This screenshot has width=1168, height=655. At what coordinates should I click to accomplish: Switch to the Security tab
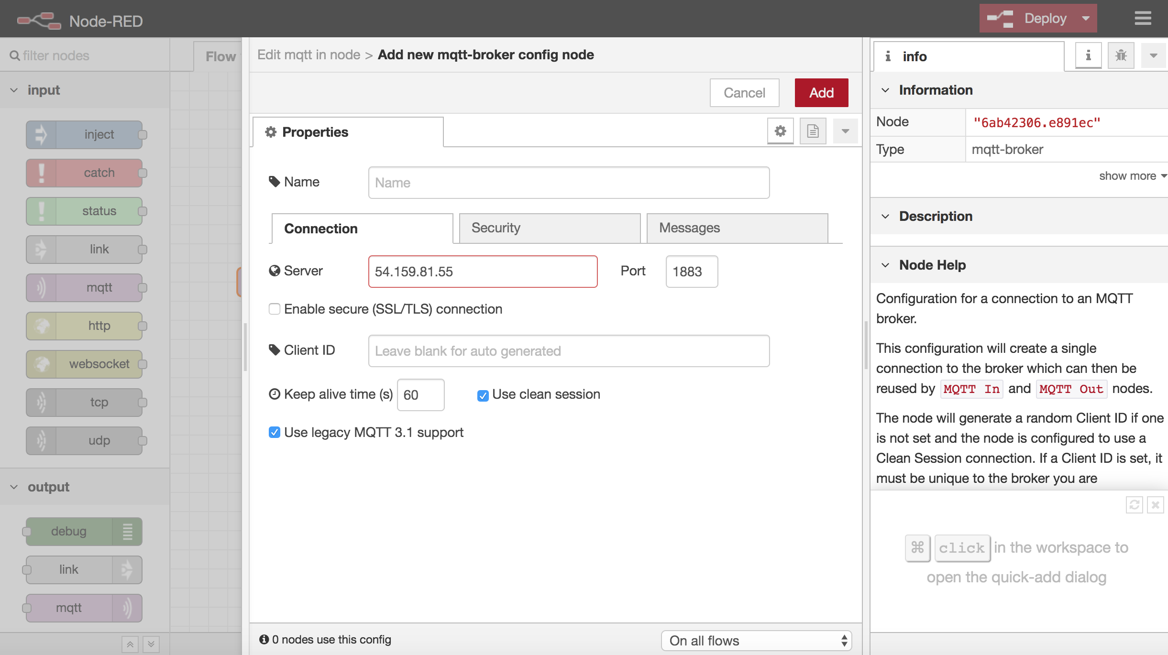(550, 228)
